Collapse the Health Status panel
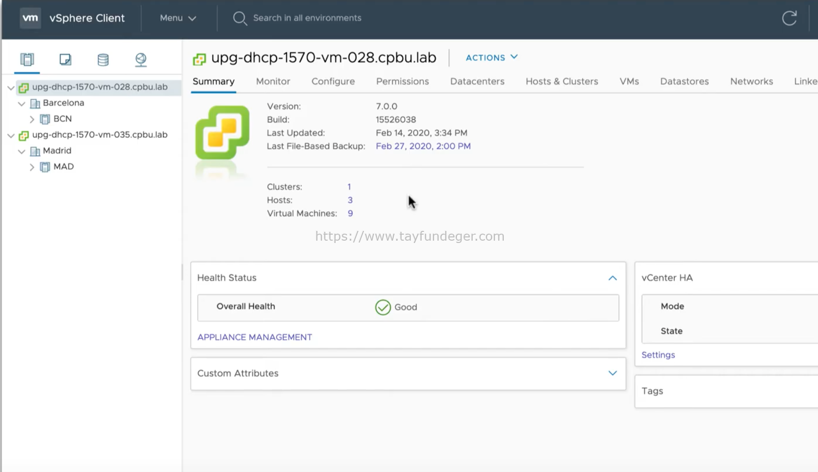The height and width of the screenshot is (472, 818). 613,278
